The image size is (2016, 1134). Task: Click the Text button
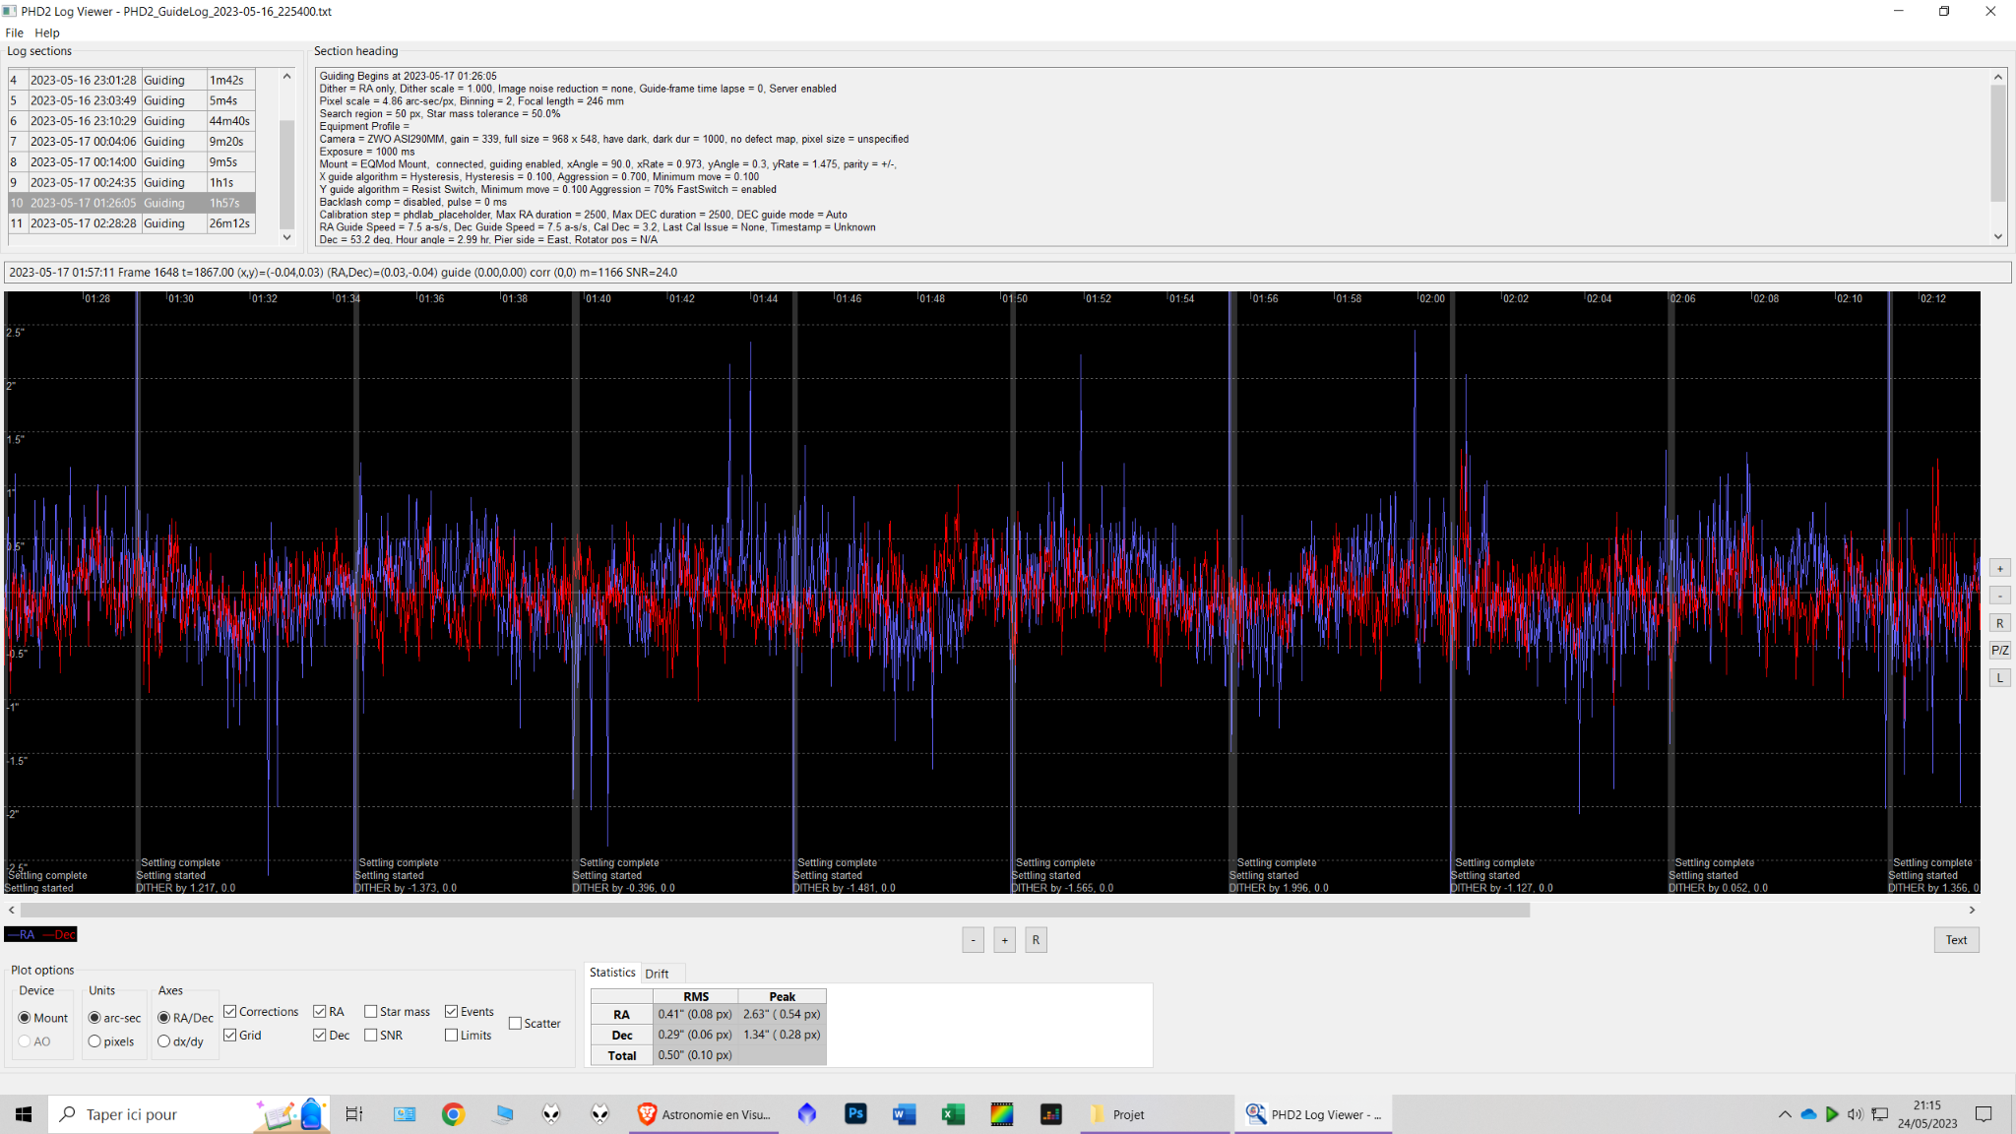(1956, 940)
